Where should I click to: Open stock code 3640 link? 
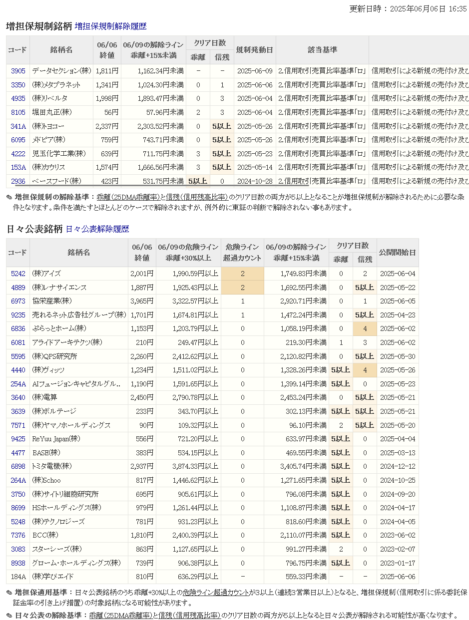point(18,397)
